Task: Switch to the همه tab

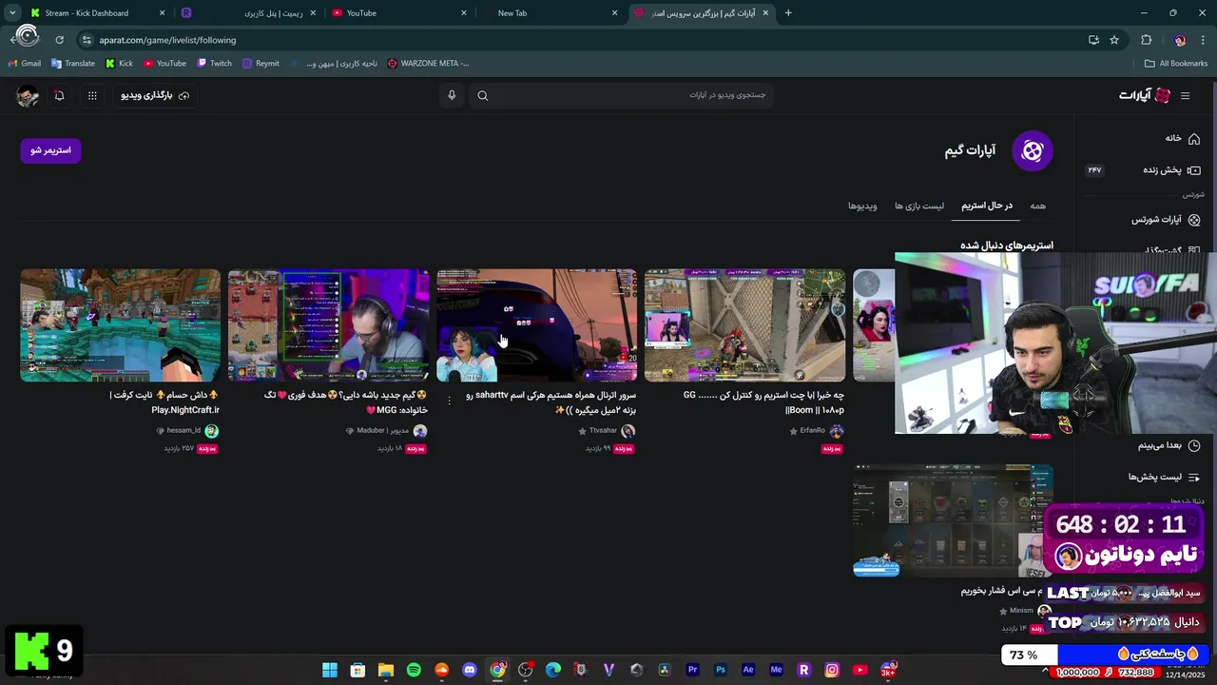Action: 1037,205
